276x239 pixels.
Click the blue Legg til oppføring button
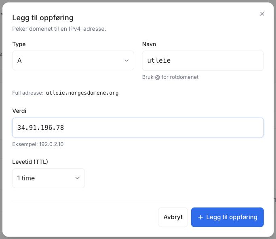[x=227, y=217]
